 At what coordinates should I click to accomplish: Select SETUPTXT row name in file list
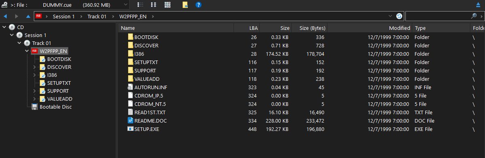click(146, 62)
